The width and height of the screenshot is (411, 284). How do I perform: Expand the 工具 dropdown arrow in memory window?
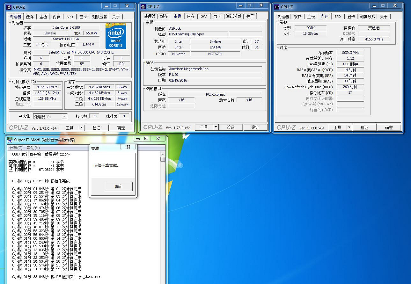(x=349, y=127)
